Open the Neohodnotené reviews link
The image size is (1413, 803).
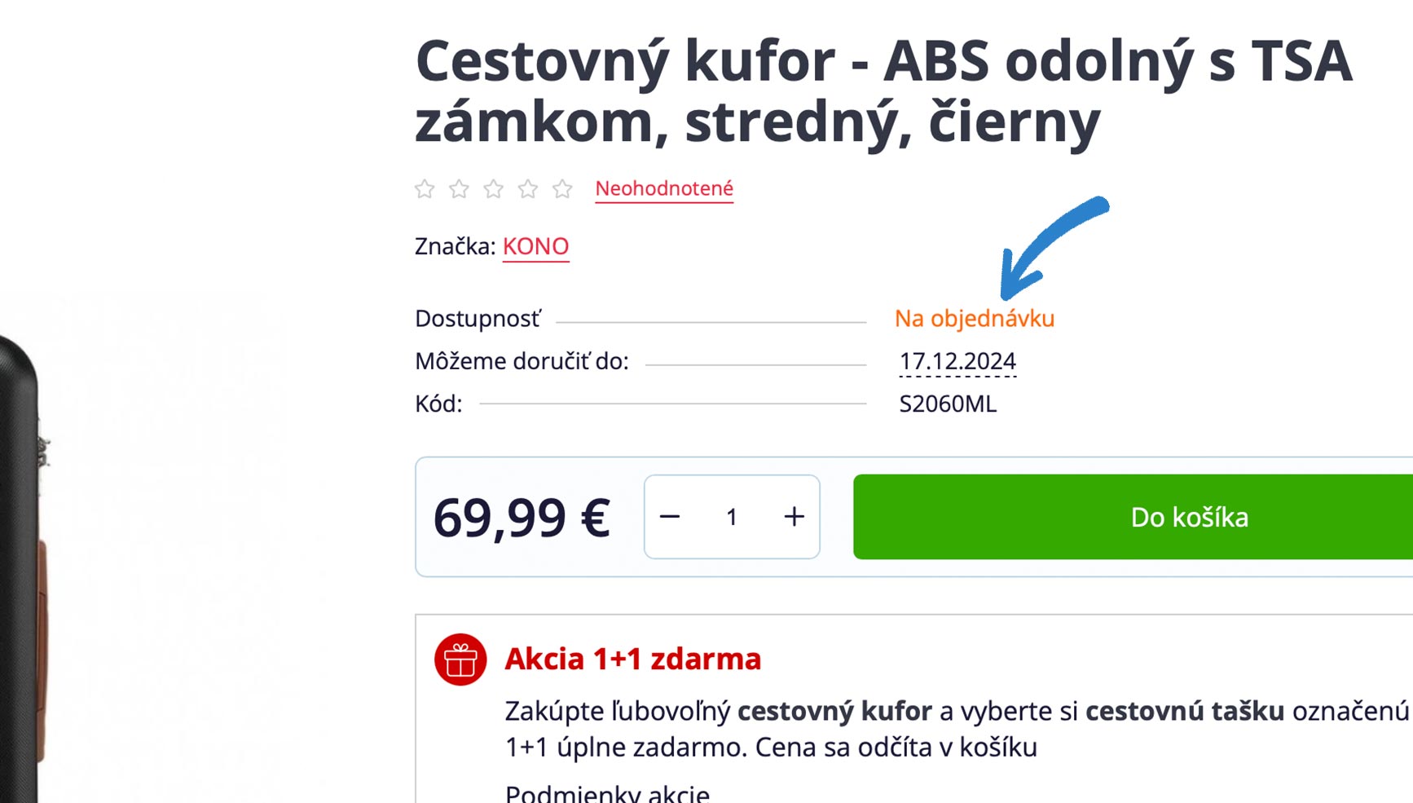tap(664, 188)
